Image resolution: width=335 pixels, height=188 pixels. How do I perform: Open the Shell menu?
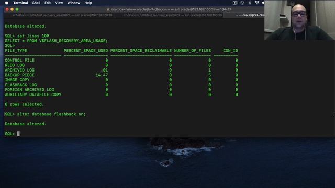click(36, 3)
